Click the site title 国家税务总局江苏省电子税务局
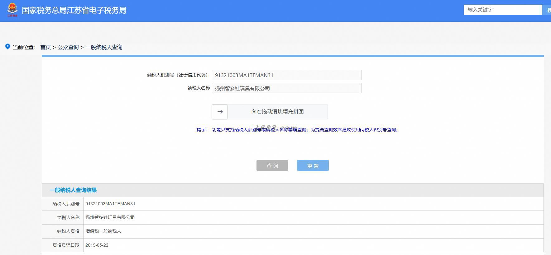551x255 pixels. [x=74, y=10]
